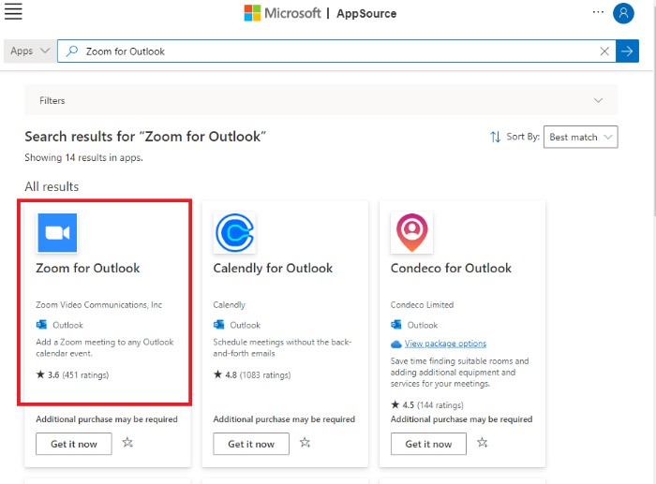Viewport: 656px width, 484px height.
Task: Click the magnifier search icon
Action: tap(72, 51)
